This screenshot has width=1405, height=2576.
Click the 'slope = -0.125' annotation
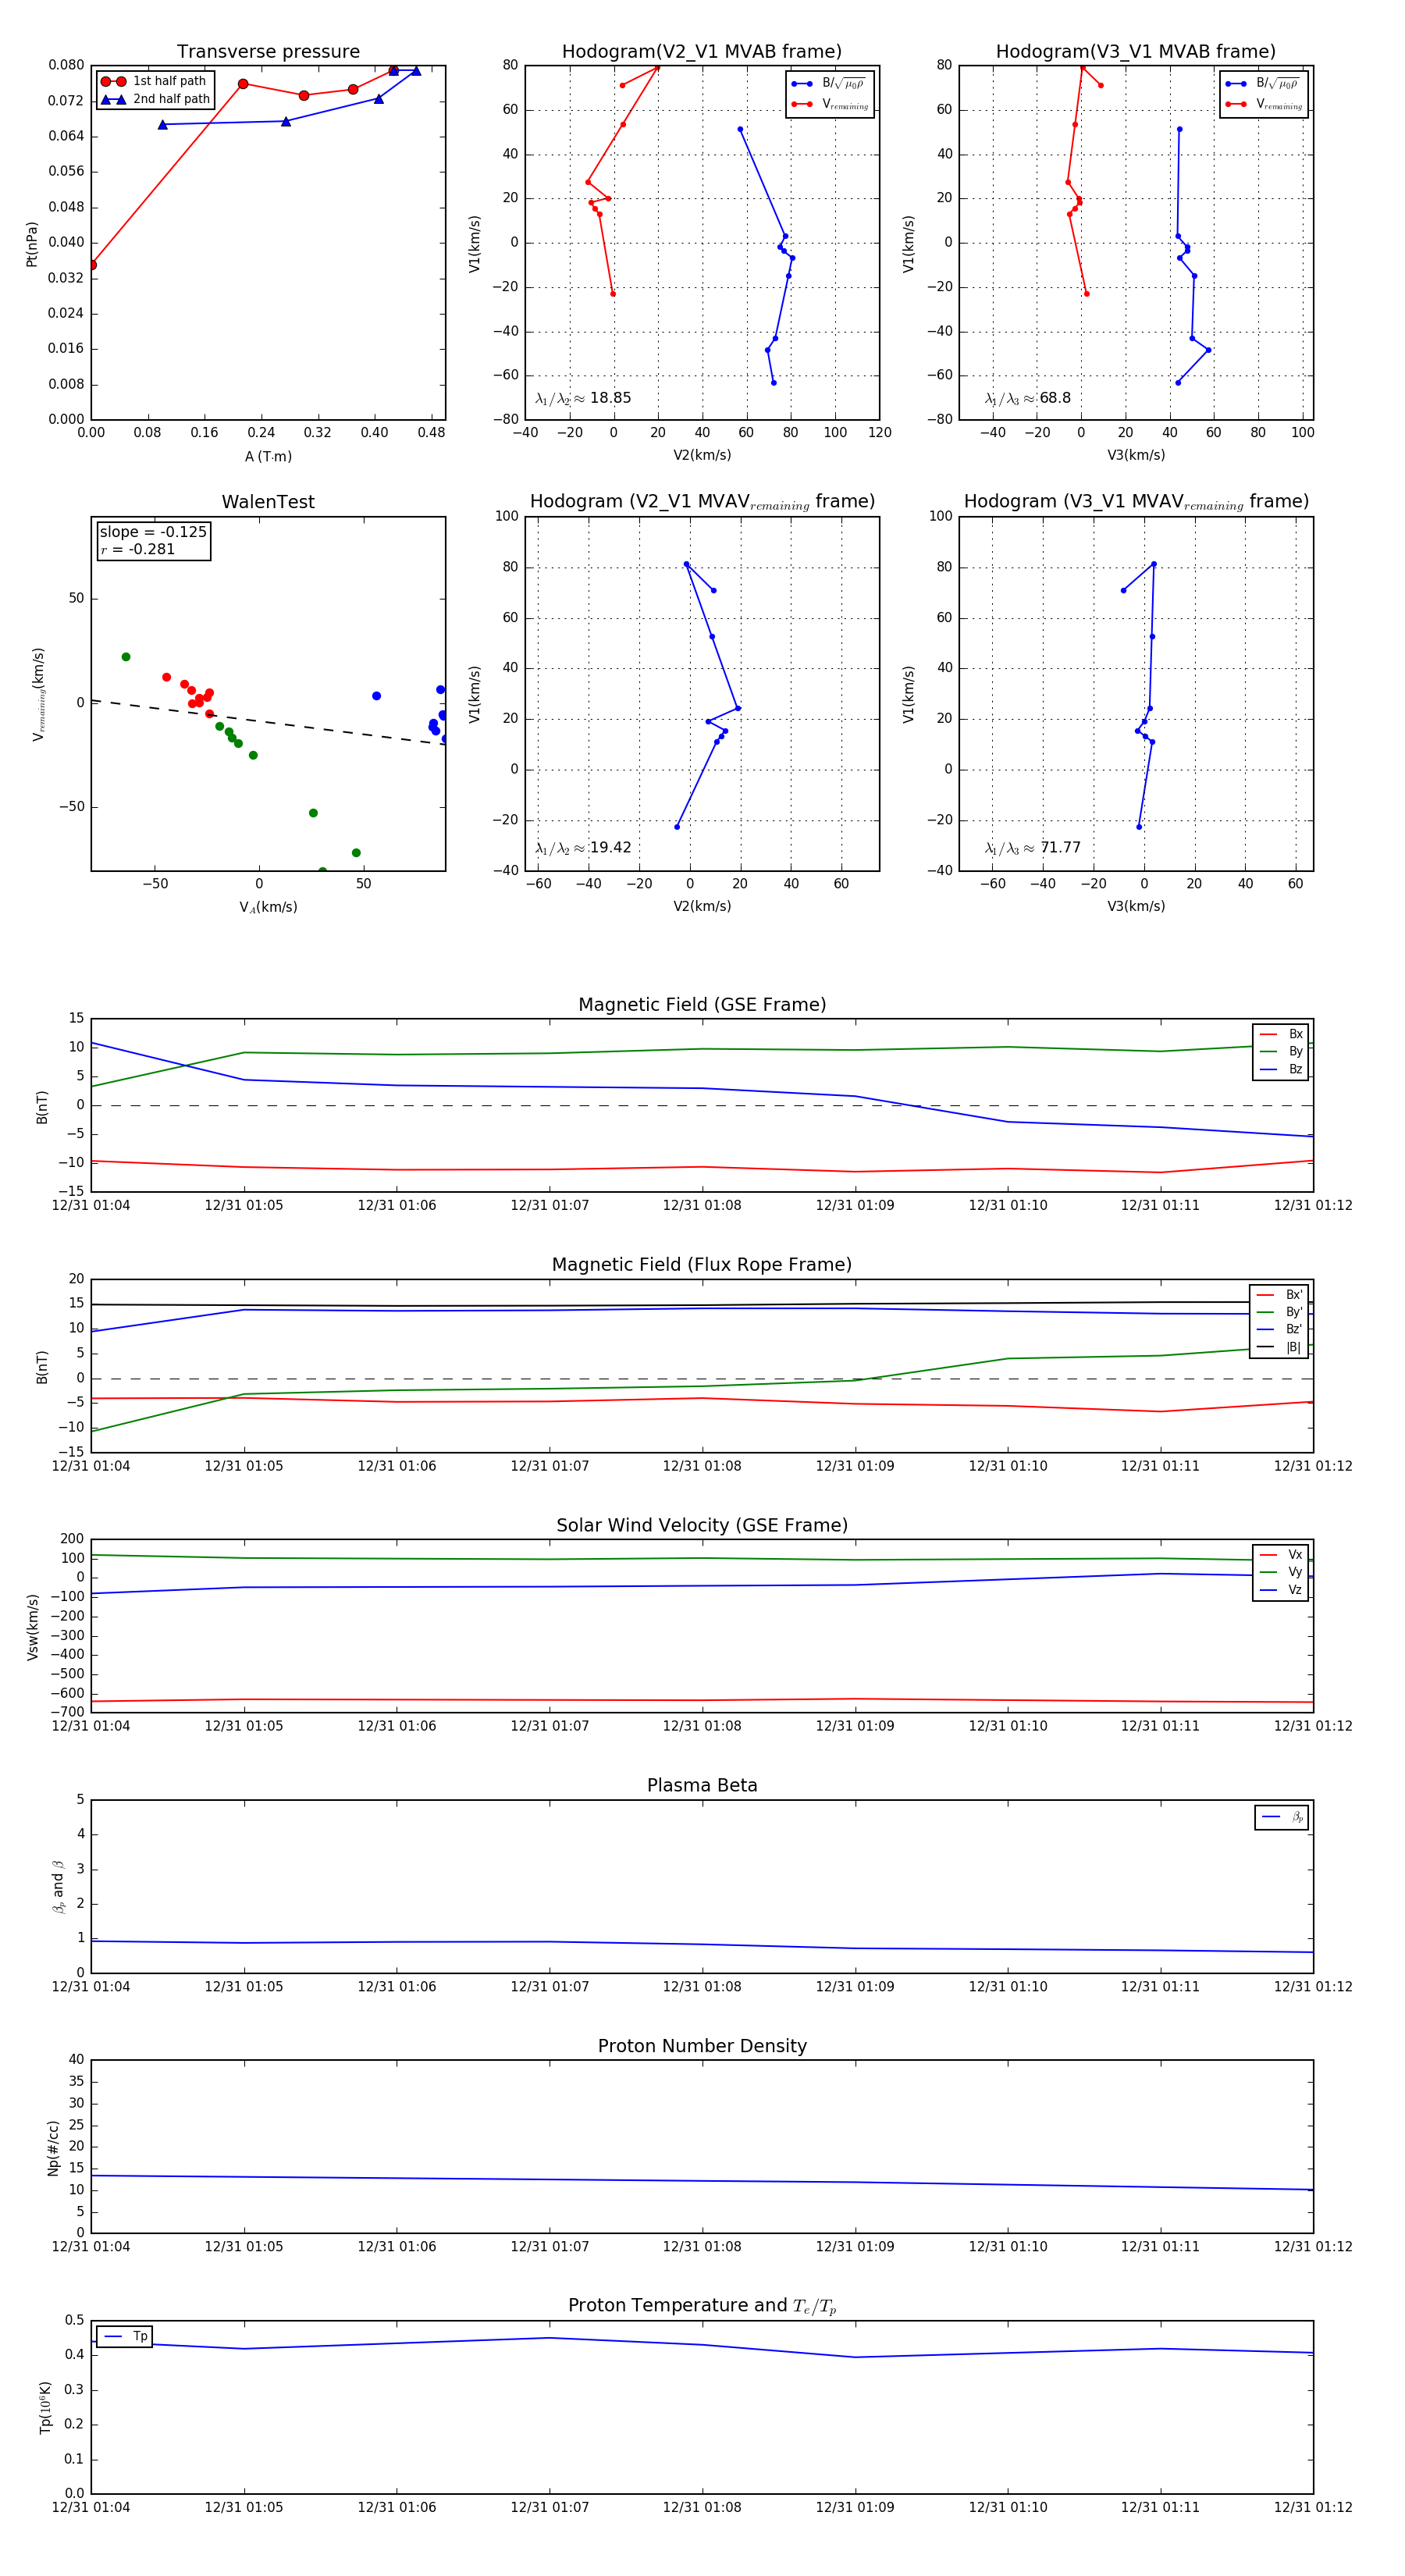[x=153, y=532]
